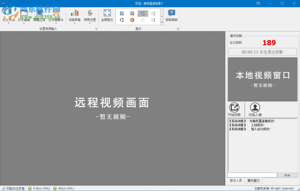Switch to the 参与人员 tab
Viewport: 300px width, 191px height.
[x=236, y=180]
